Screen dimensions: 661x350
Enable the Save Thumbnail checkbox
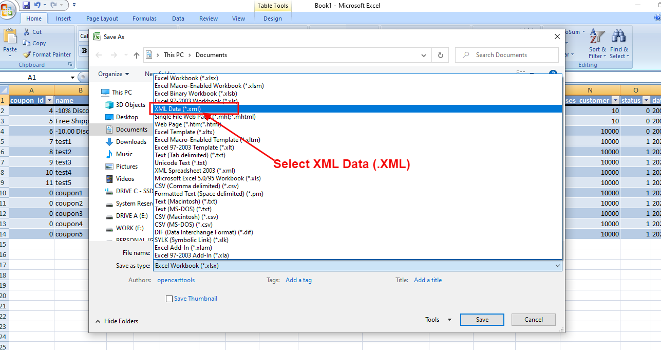(x=169, y=299)
